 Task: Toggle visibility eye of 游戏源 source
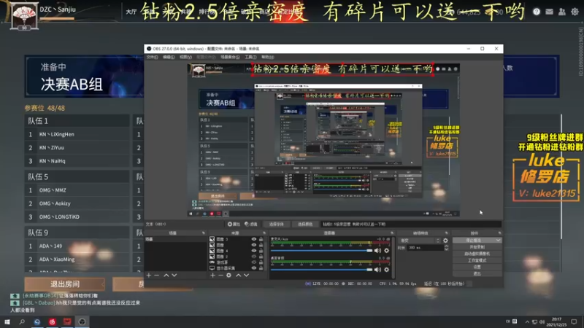tap(254, 262)
